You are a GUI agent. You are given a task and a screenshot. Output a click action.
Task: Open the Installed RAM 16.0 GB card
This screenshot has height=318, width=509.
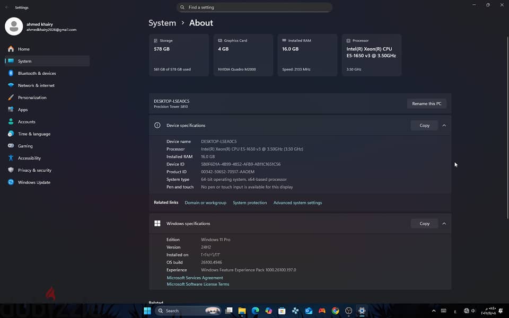tap(307, 55)
